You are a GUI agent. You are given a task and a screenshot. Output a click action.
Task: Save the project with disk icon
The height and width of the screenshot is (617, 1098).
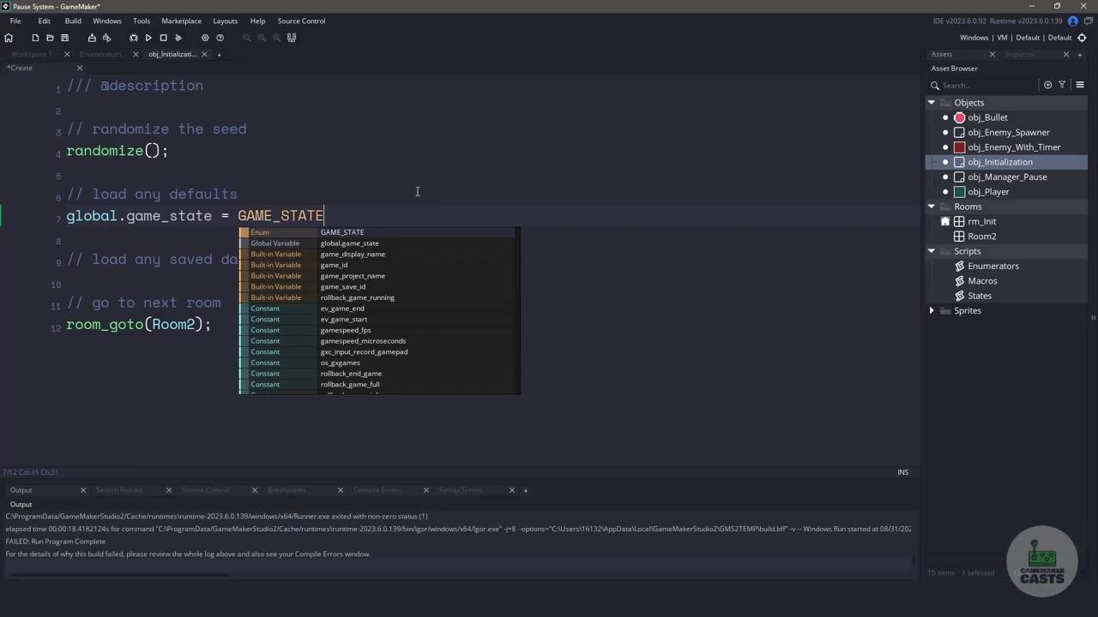(64, 38)
